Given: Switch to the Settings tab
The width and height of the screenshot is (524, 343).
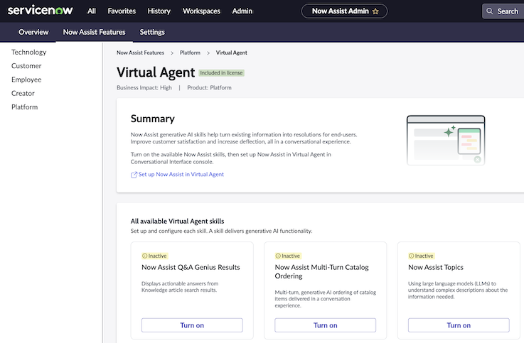Looking at the screenshot, I should click(x=152, y=32).
